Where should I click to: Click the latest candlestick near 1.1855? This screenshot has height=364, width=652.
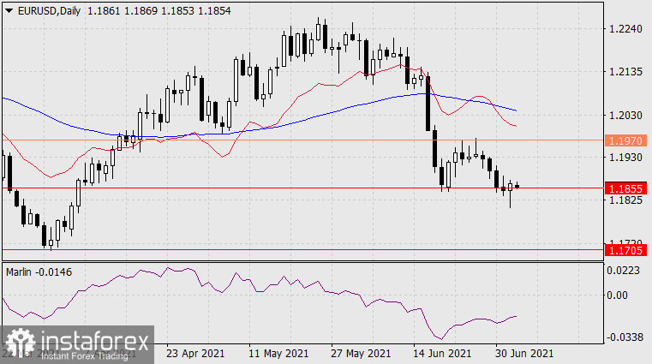tap(517, 187)
